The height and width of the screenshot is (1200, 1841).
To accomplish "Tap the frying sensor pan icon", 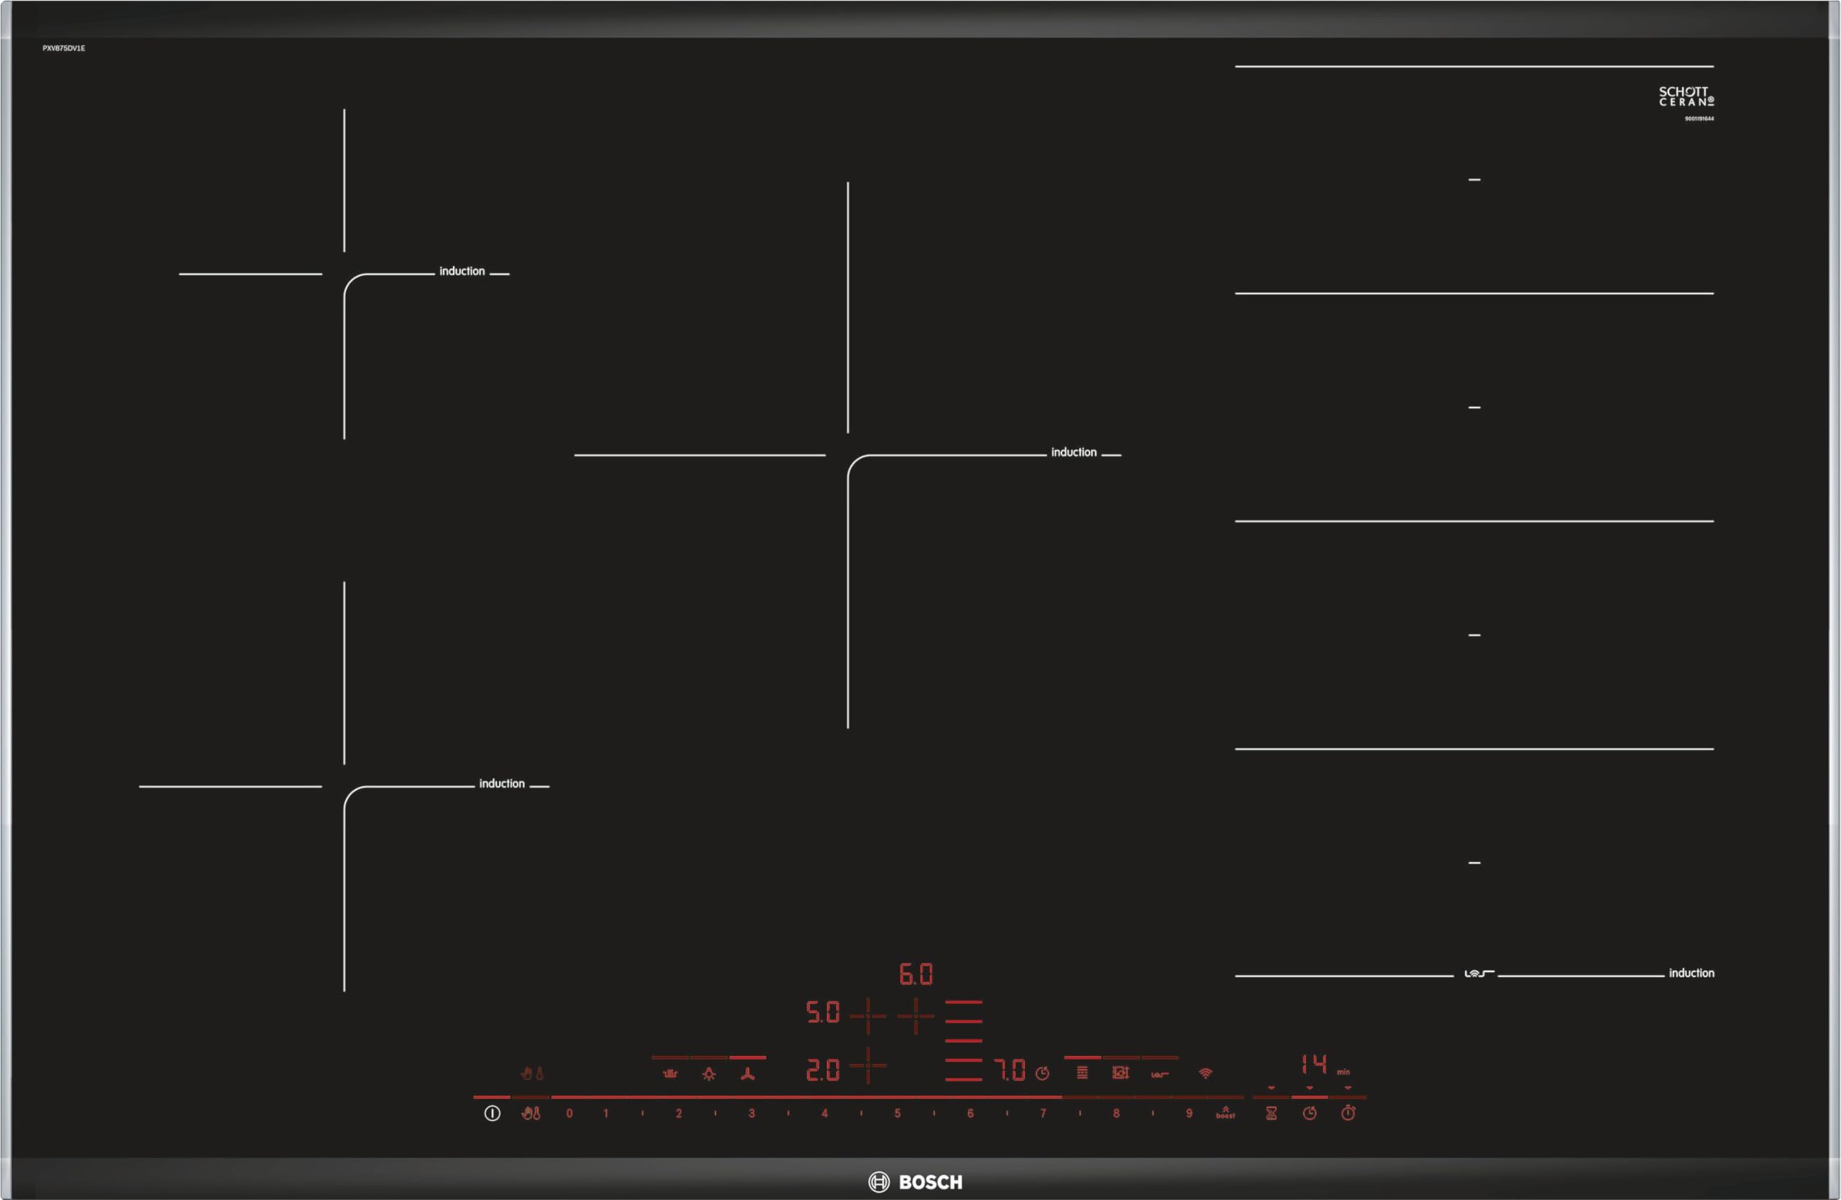I will (x=1120, y=1073).
